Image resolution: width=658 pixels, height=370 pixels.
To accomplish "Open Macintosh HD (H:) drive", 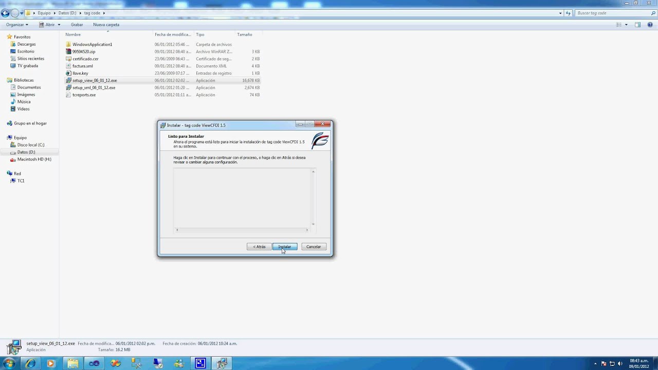I will tap(34, 159).
